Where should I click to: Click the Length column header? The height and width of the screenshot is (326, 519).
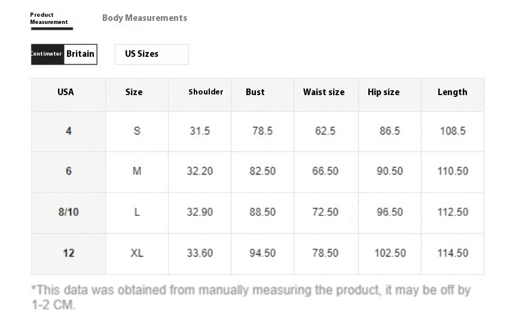click(x=453, y=92)
